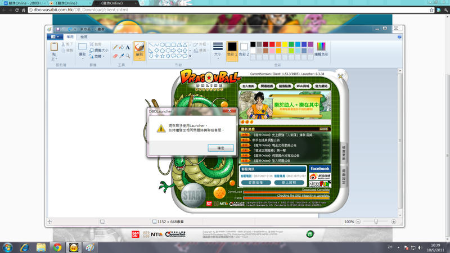Switch to the 檢視 ribbon tab
This screenshot has width=450, height=253.
84,37
